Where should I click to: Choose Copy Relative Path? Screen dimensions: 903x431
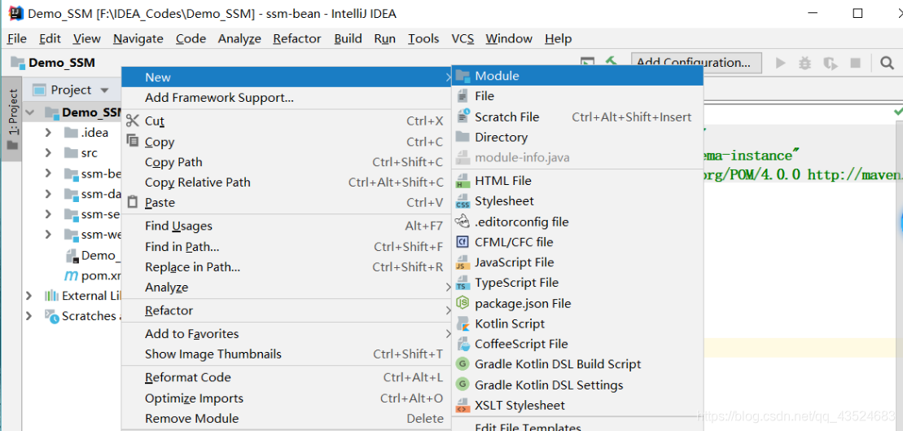[x=287, y=182]
